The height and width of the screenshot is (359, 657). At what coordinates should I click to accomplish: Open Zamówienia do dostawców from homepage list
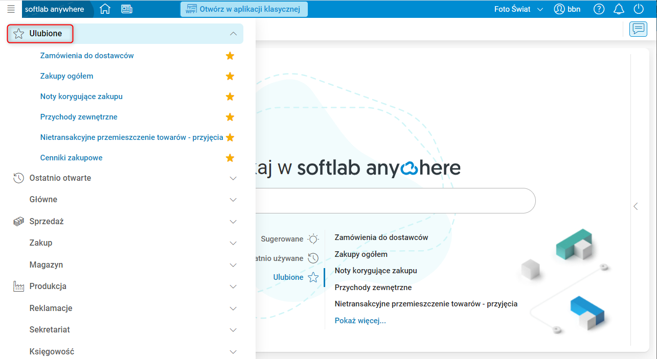tap(381, 237)
